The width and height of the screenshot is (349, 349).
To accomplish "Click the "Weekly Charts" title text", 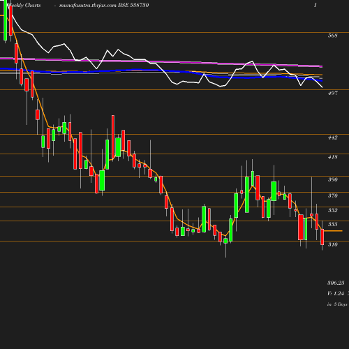I will (24, 6).
